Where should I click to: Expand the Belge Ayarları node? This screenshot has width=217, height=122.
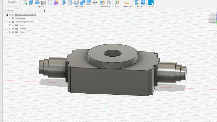tap(9, 18)
